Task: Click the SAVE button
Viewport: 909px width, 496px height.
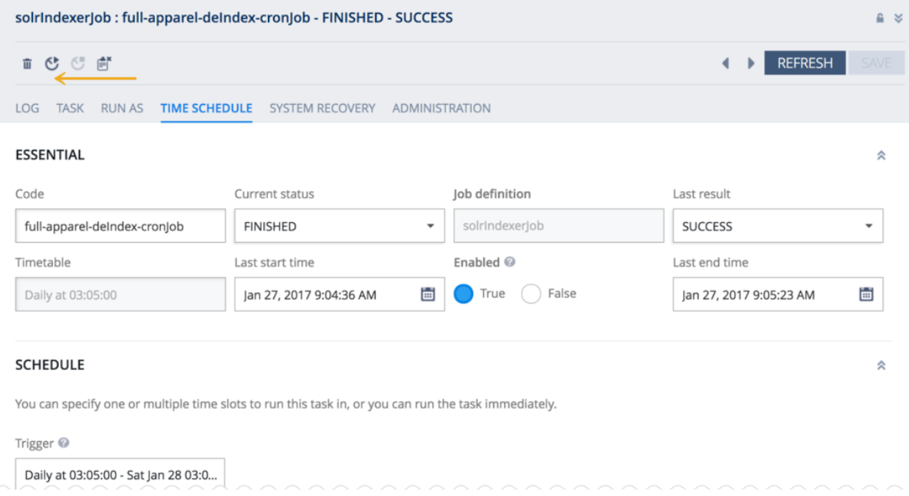Action: tap(876, 63)
